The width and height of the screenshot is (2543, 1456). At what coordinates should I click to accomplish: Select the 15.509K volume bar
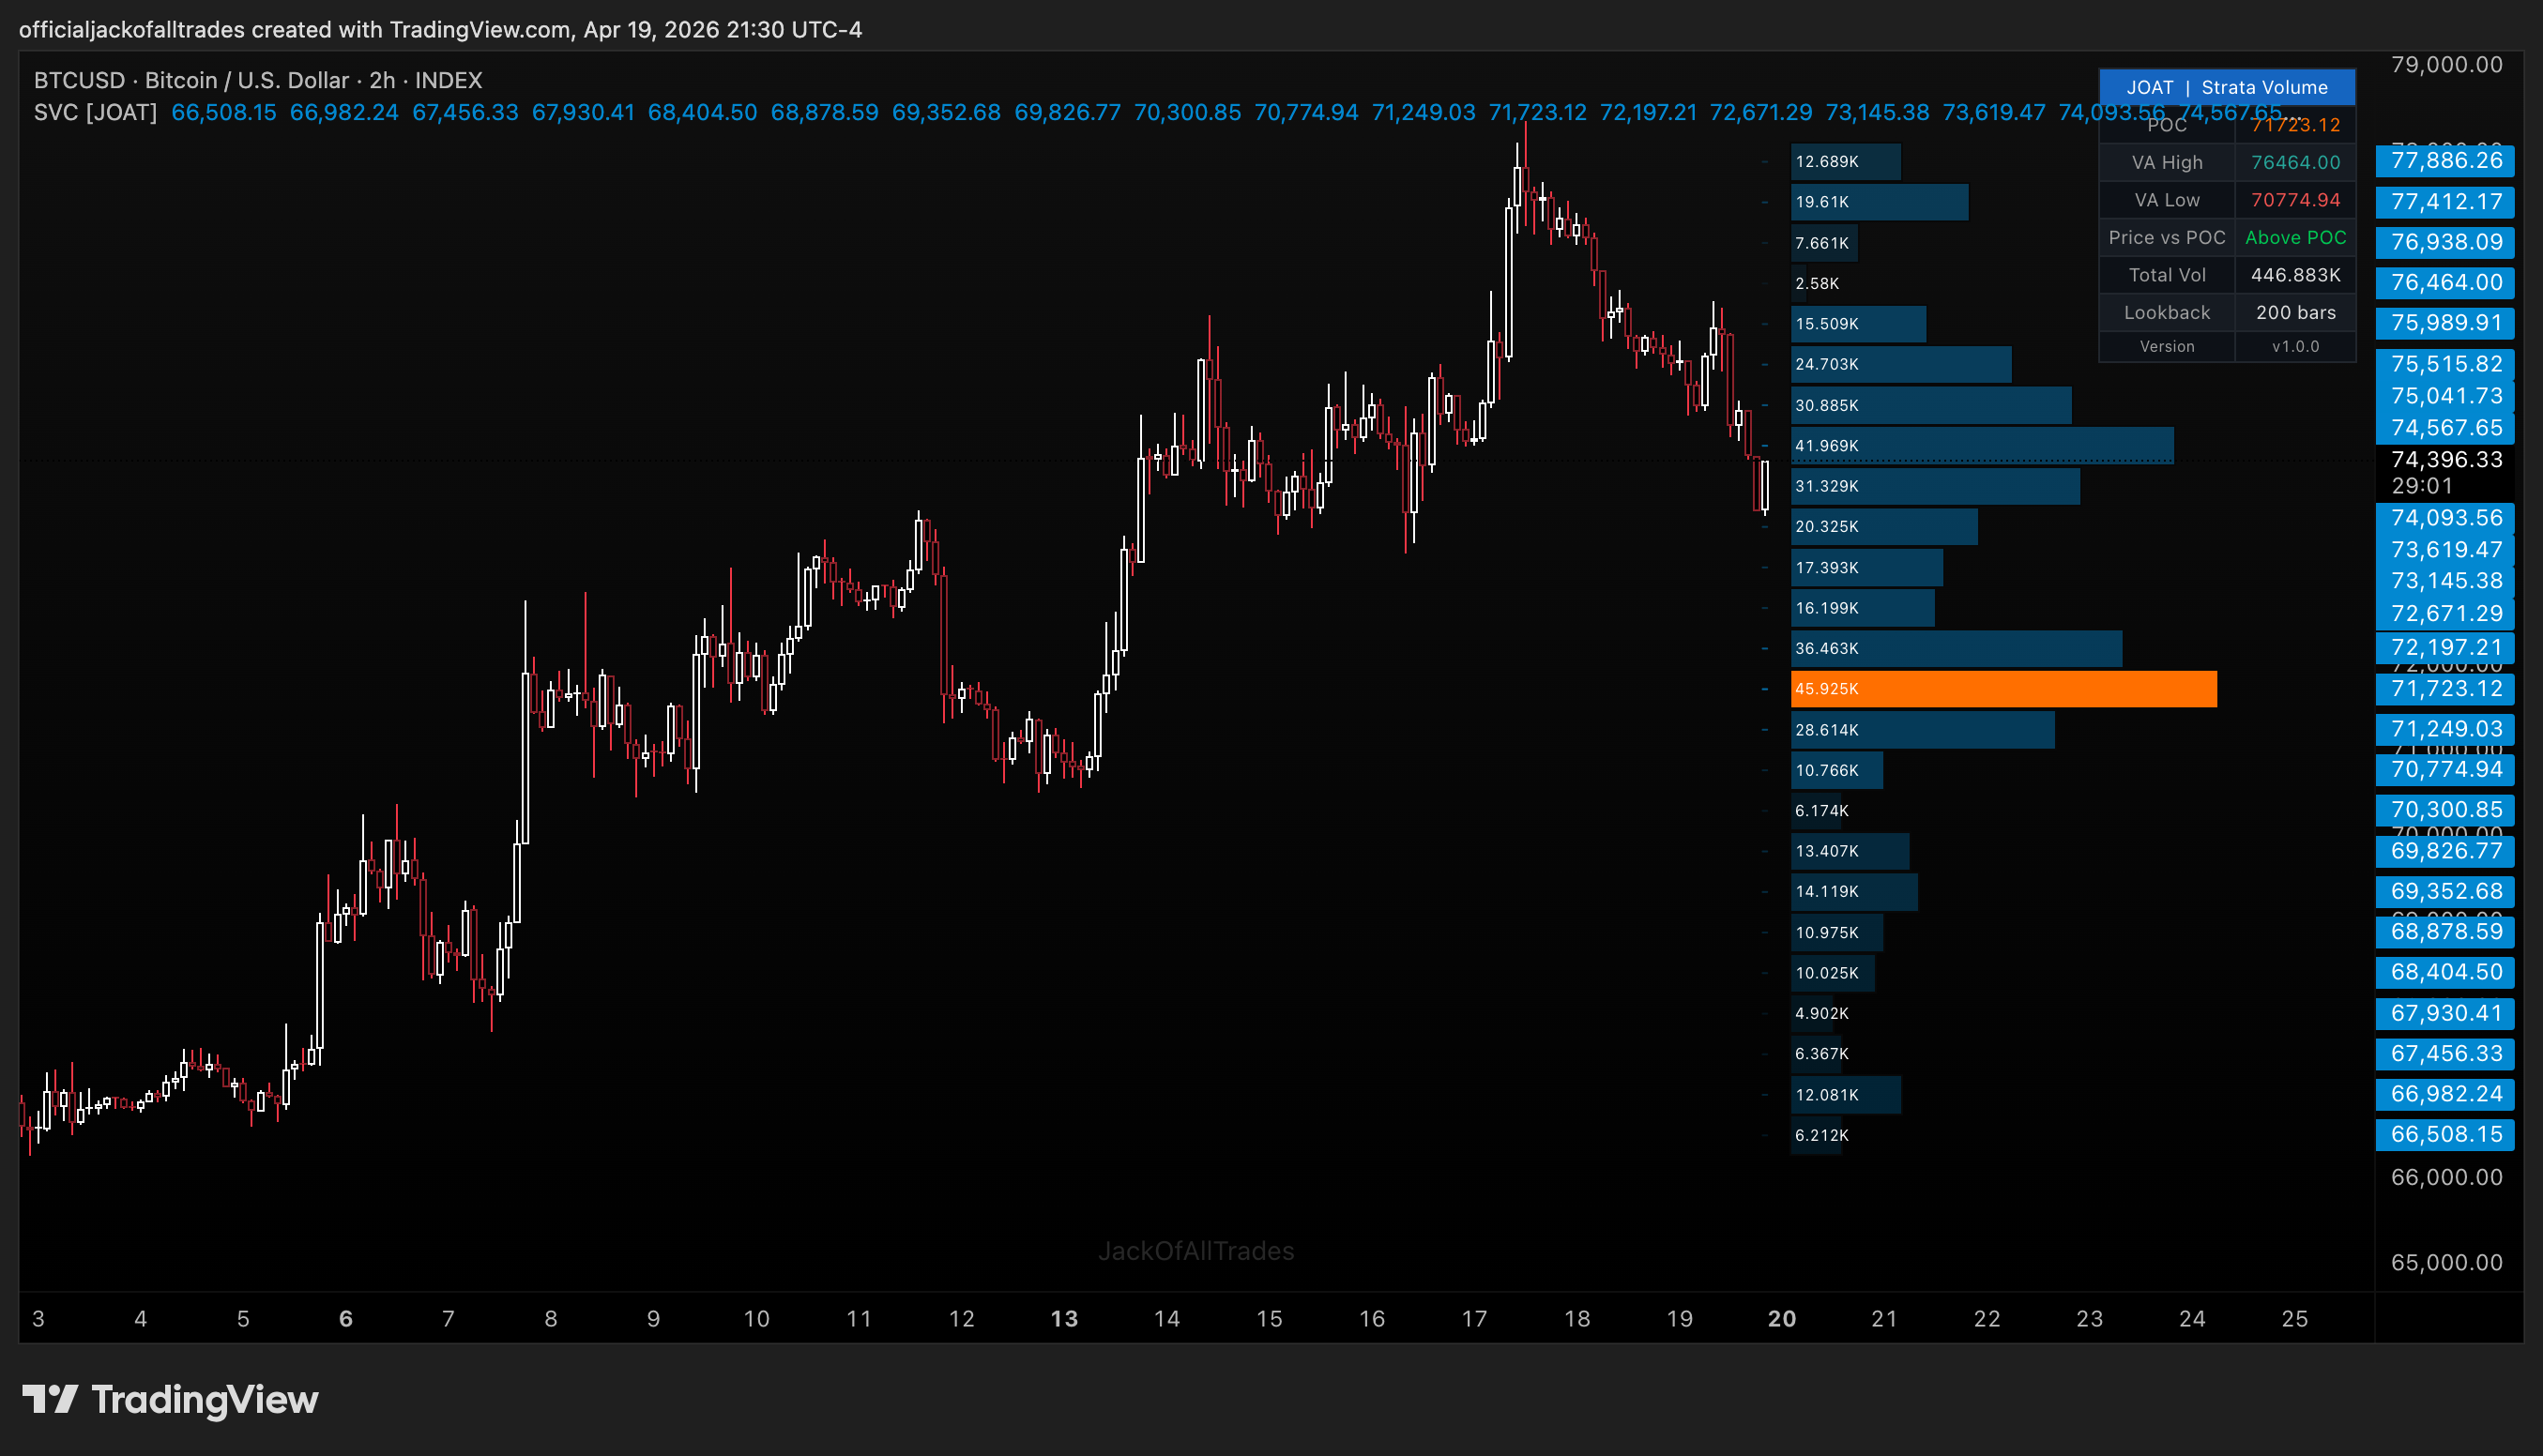1858,324
